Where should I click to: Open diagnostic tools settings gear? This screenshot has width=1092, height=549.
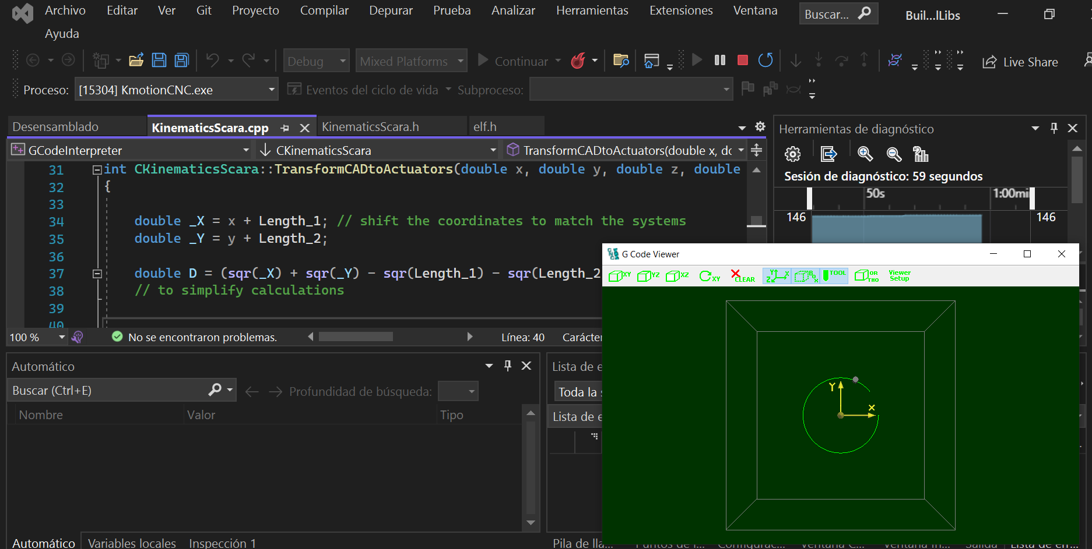[792, 154]
